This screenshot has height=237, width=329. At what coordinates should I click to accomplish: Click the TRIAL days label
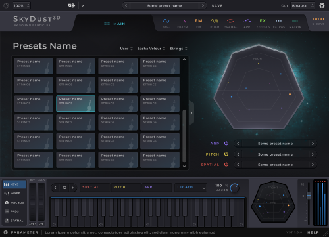[318, 21]
